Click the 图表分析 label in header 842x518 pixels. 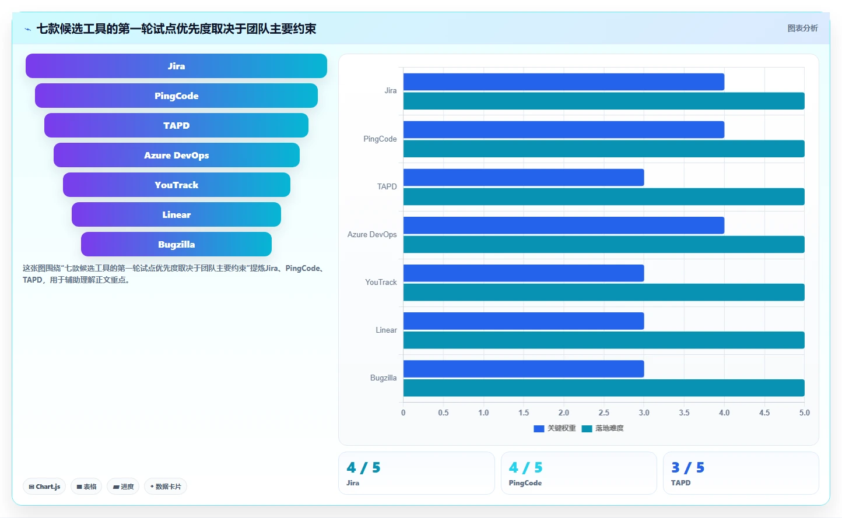pyautogui.click(x=802, y=28)
